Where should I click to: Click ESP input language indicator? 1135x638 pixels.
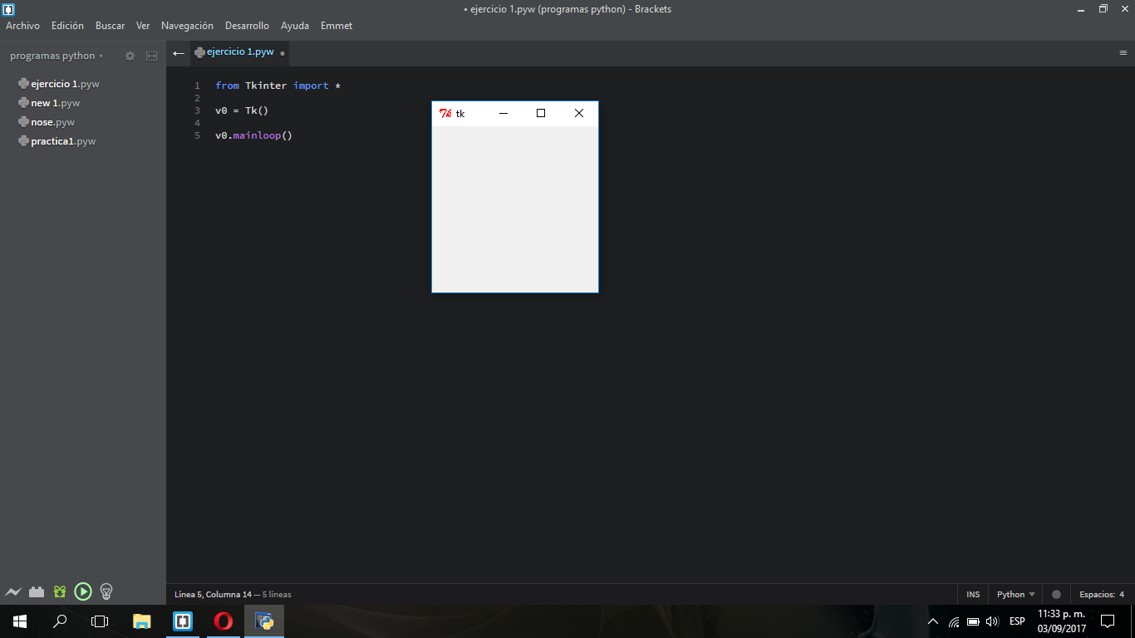tap(1017, 621)
